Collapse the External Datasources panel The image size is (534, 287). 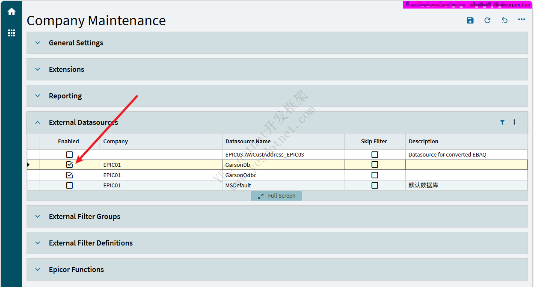(38, 122)
